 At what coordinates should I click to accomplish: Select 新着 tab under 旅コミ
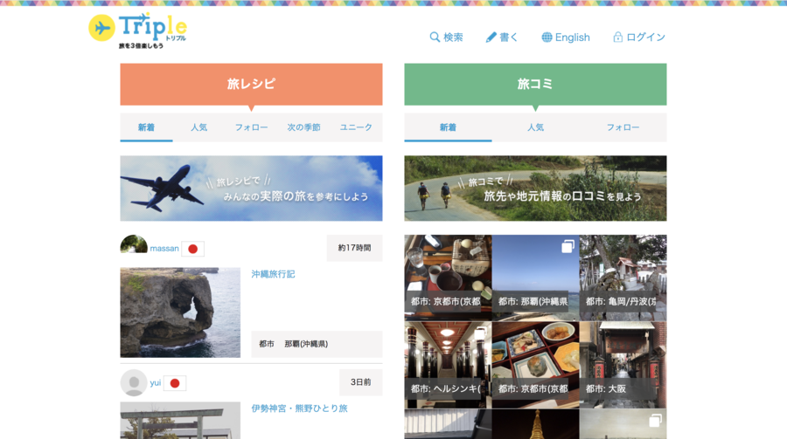pyautogui.click(x=448, y=127)
